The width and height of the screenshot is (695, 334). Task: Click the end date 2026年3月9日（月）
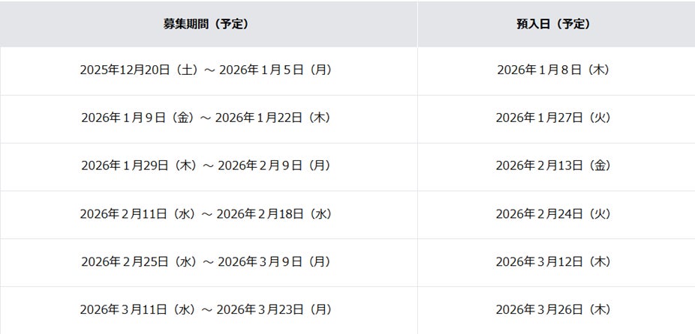tap(275, 262)
